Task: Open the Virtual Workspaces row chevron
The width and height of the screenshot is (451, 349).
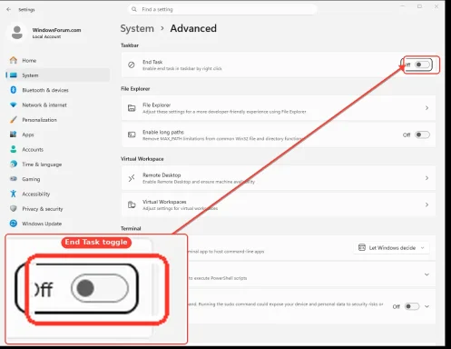Action: (426, 204)
